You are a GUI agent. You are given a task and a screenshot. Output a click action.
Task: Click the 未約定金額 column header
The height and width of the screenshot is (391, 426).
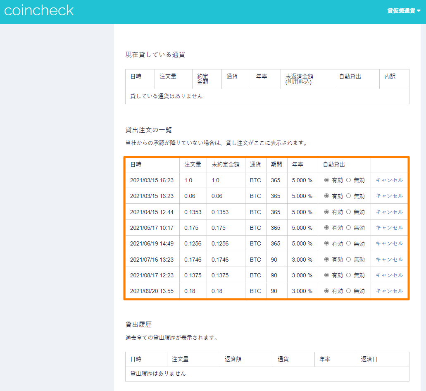tap(226, 165)
